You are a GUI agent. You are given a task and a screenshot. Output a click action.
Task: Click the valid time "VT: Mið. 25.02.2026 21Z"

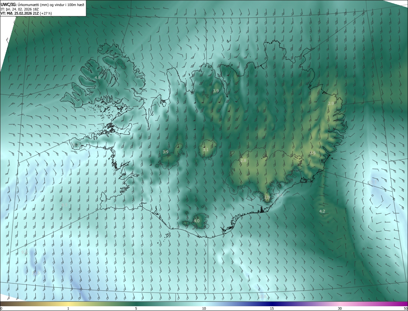tap(19, 13)
